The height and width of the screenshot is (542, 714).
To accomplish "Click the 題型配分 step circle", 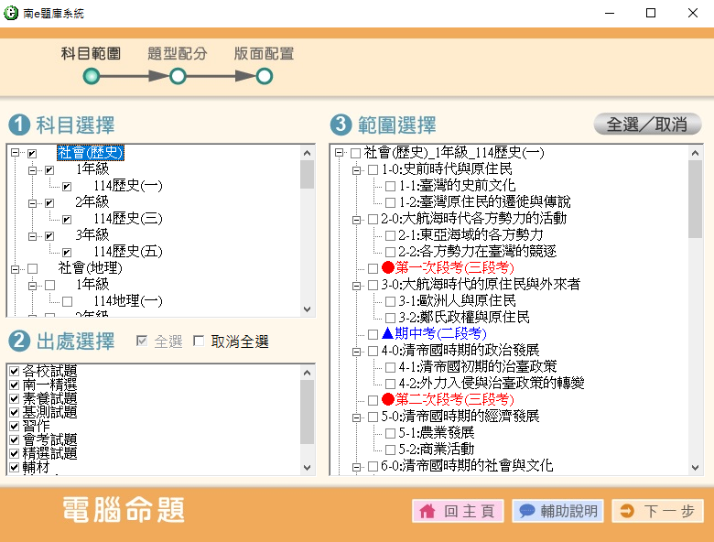I will (178, 76).
